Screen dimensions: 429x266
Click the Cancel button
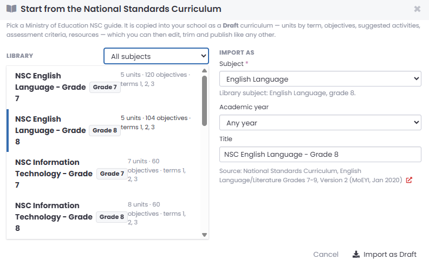(326, 254)
